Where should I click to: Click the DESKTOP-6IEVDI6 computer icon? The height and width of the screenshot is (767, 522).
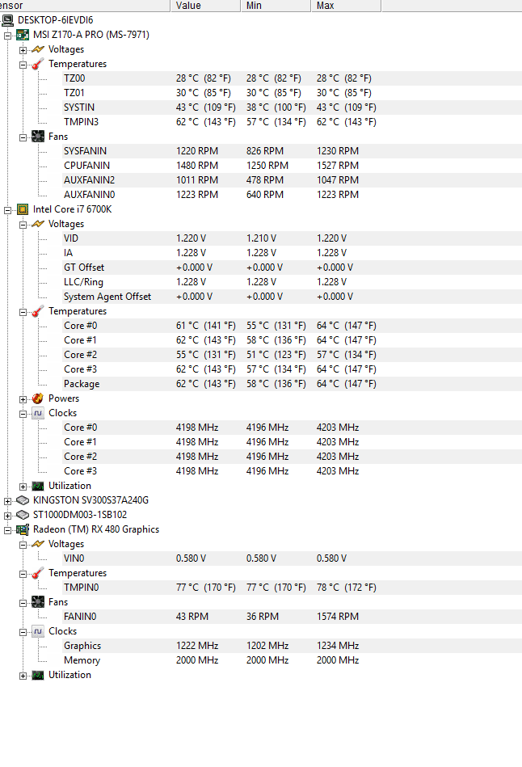pyautogui.click(x=8, y=20)
